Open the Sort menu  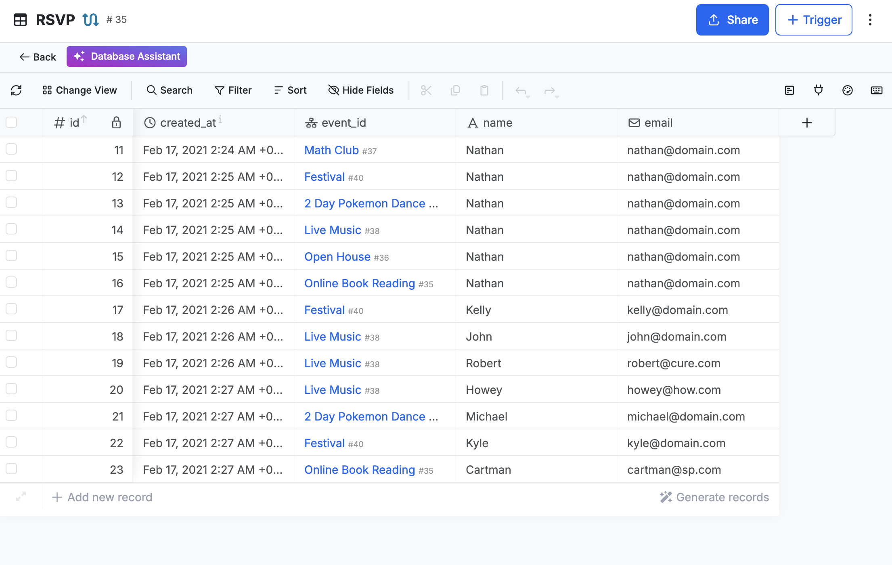point(290,90)
